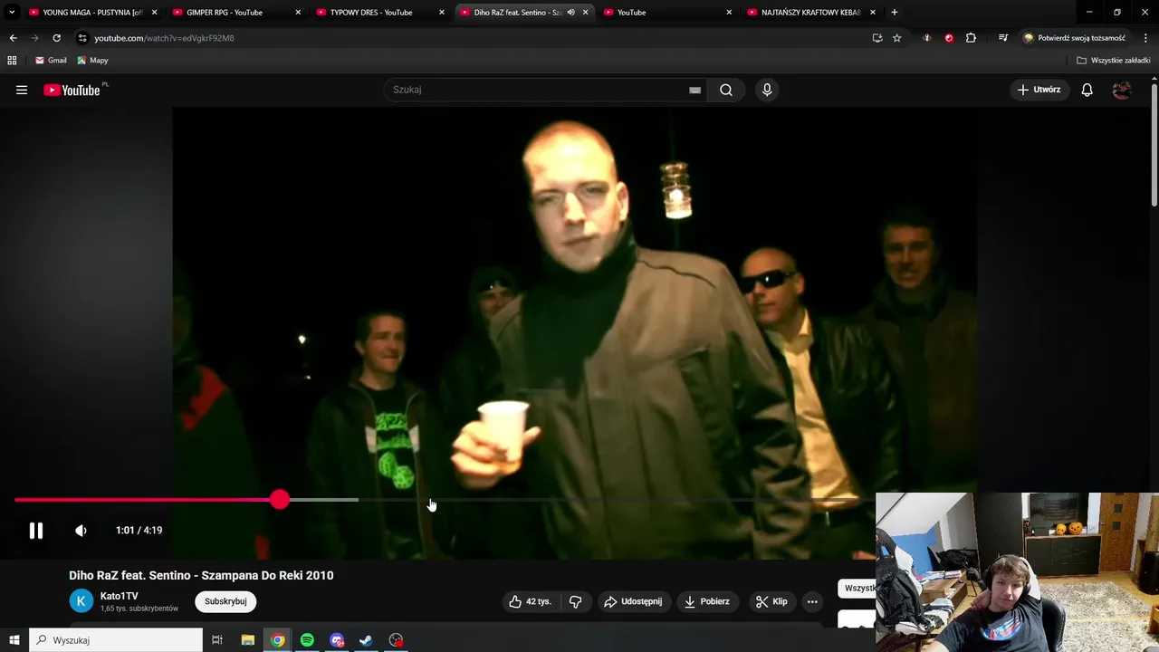1159x652 pixels.
Task: Open the Mapy bookmark
Action: pos(92,61)
